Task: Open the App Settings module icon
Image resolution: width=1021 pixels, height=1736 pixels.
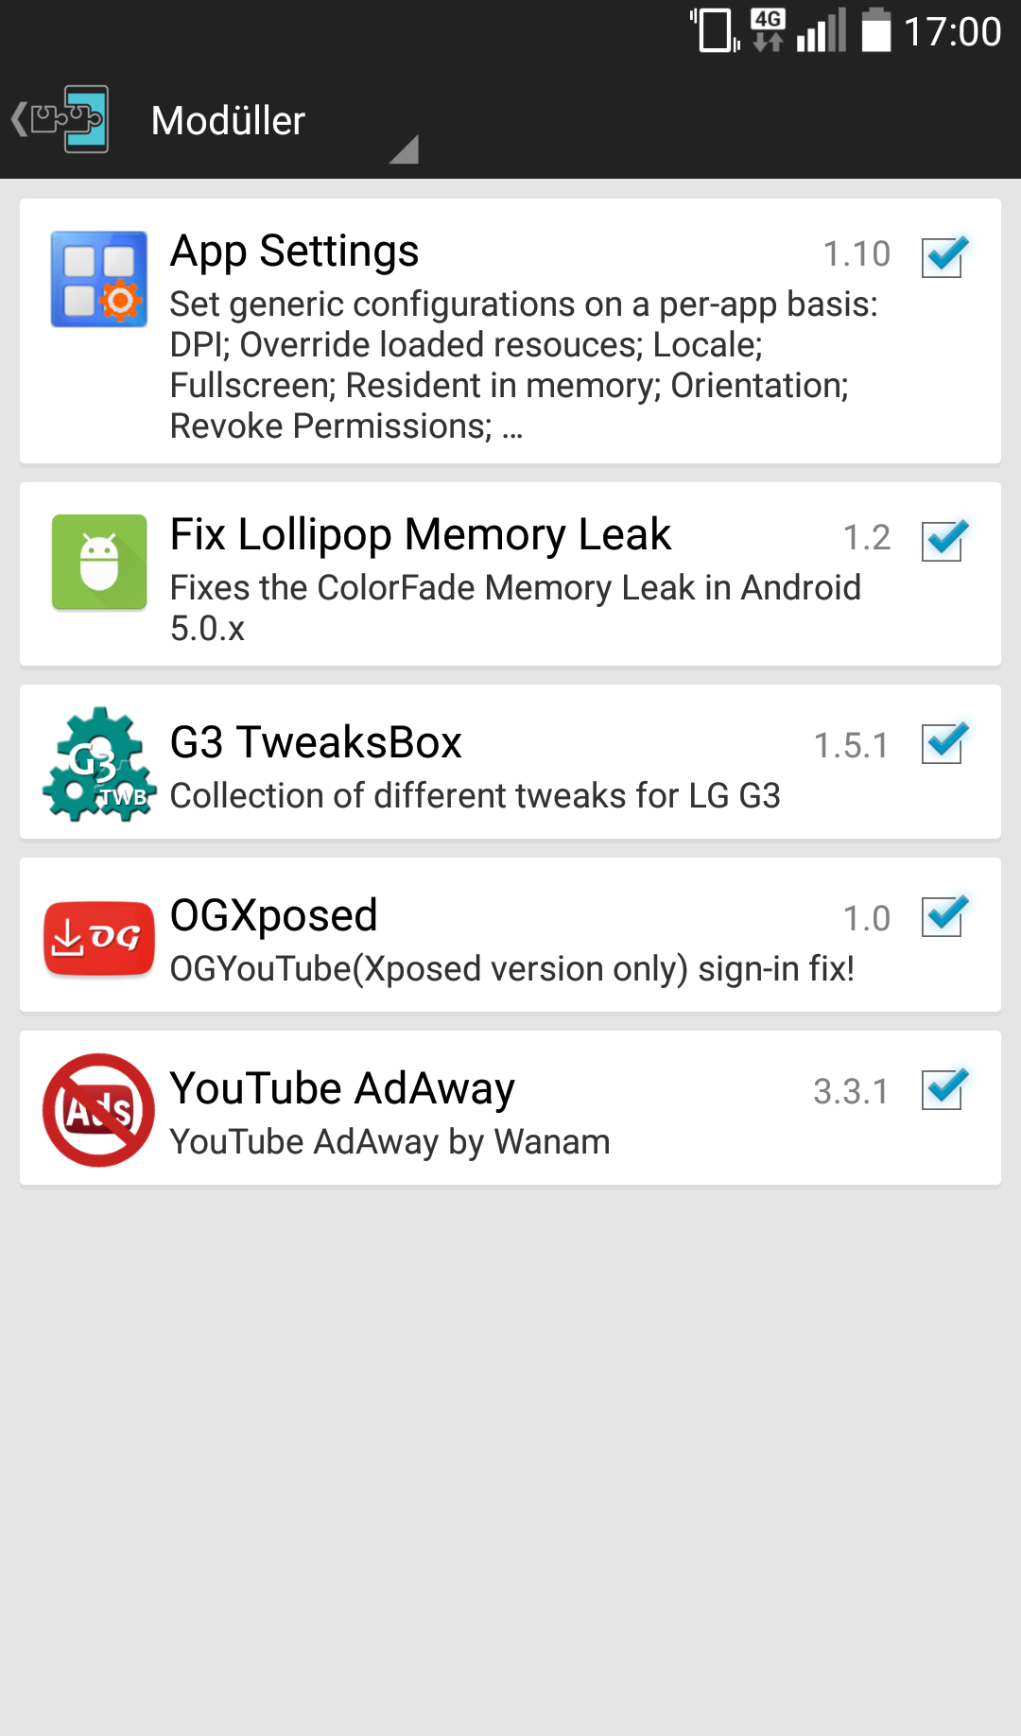Action: pos(99,279)
